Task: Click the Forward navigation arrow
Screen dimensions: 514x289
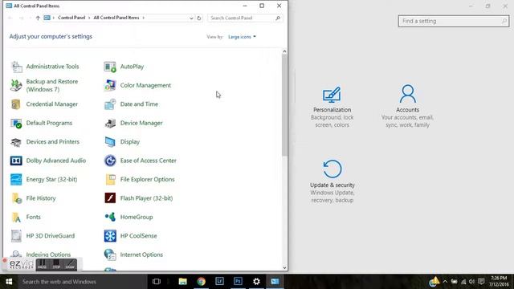Action: pos(22,18)
